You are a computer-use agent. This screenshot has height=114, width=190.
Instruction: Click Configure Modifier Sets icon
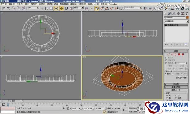pos(186,45)
